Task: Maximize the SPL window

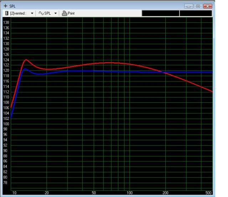Action: click(198, 6)
